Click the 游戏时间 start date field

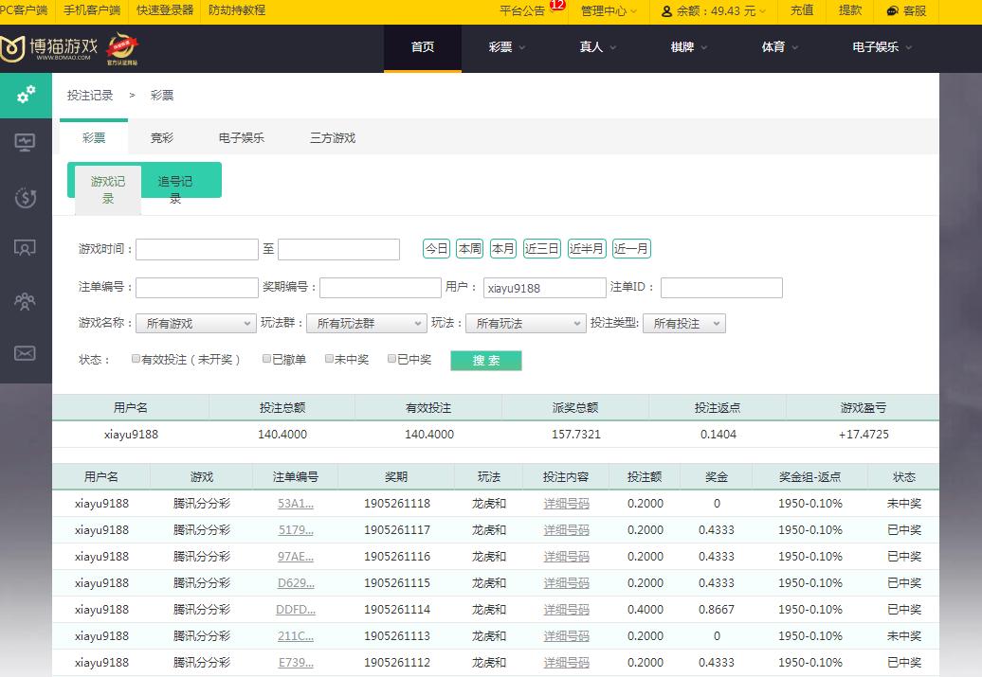coord(197,249)
